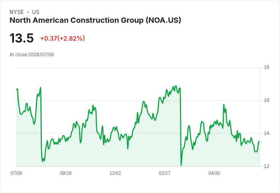Screen dimensions: 280x193
Task: Click the At close:2026/07/09 timestamp
Action: point(32,55)
